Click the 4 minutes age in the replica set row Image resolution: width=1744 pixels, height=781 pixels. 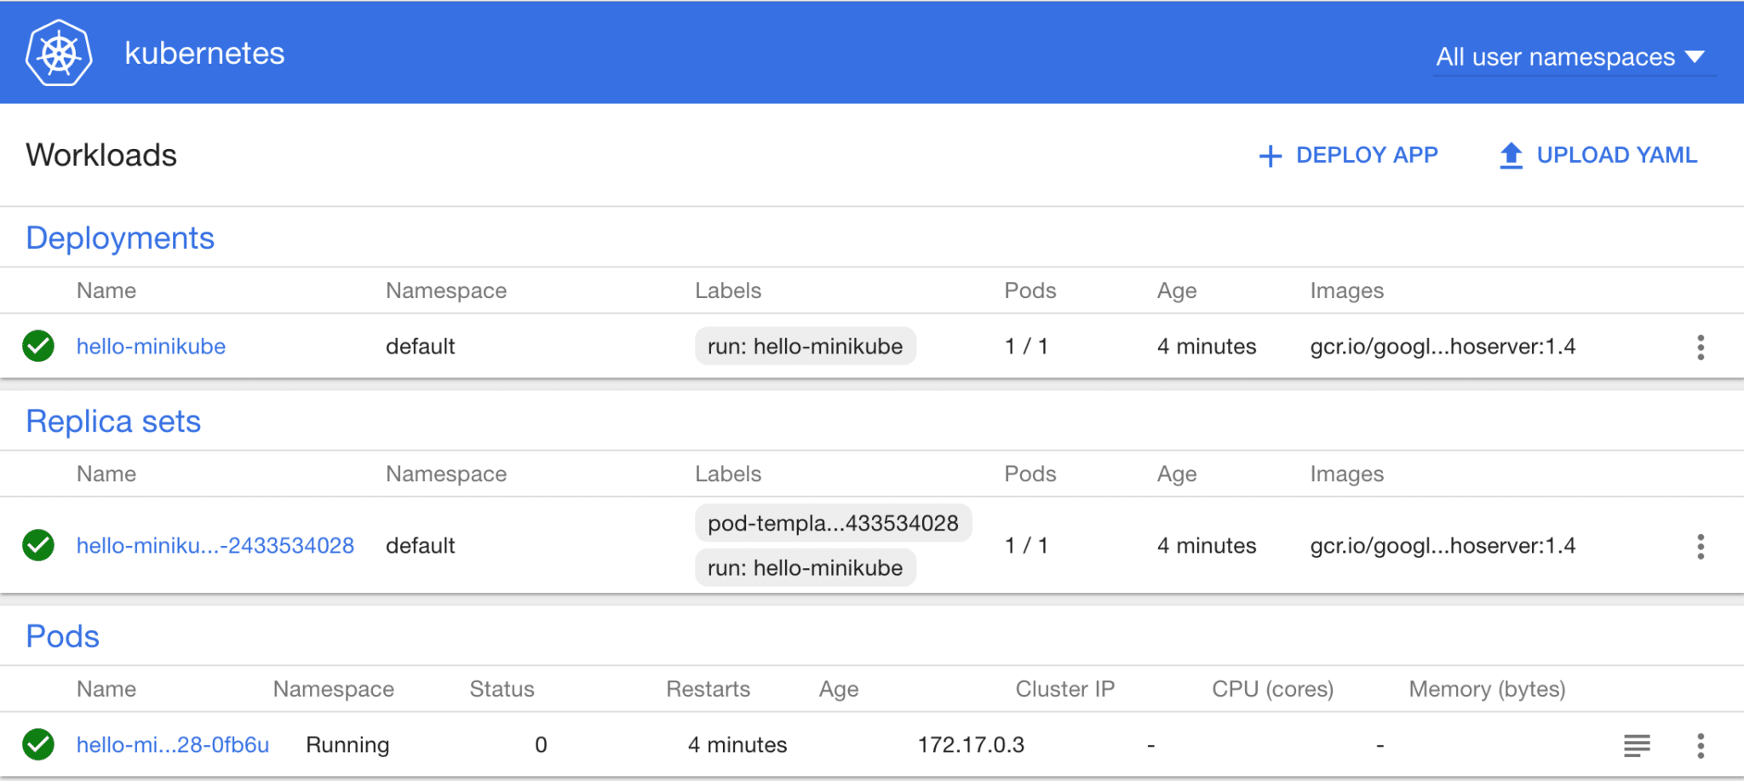click(1207, 546)
